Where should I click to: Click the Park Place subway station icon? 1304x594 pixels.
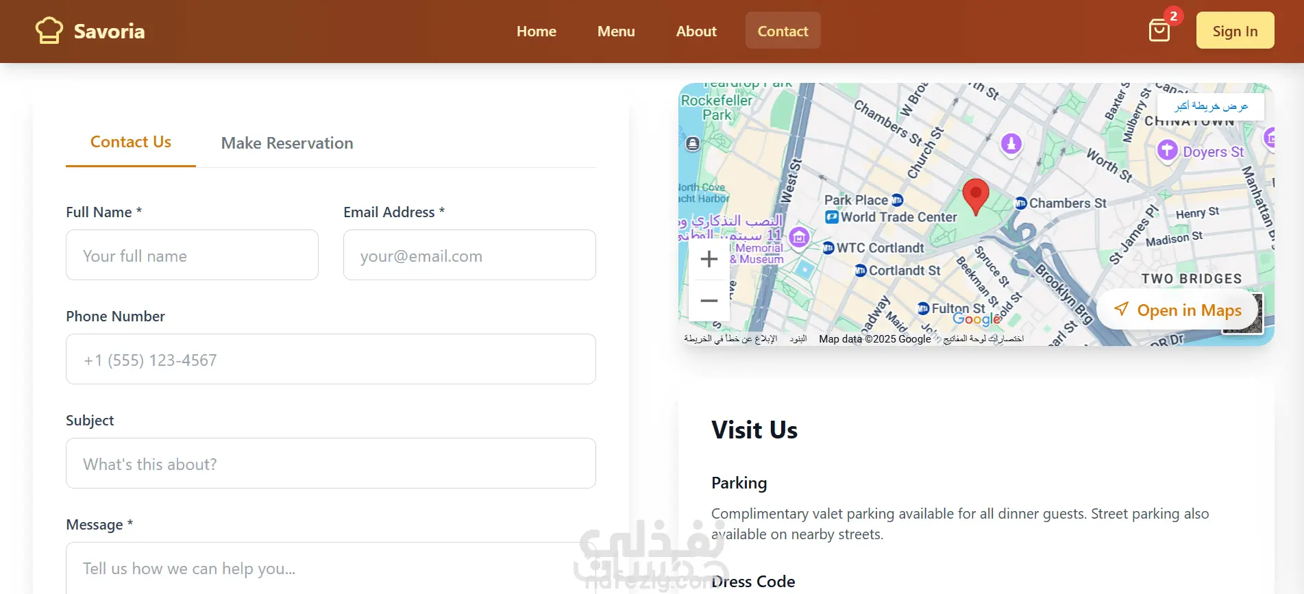pos(897,200)
